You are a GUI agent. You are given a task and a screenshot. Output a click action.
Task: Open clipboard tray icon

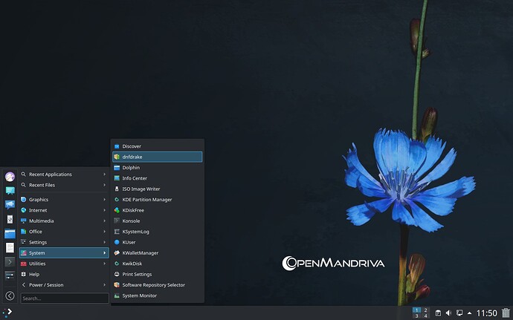(x=438, y=313)
